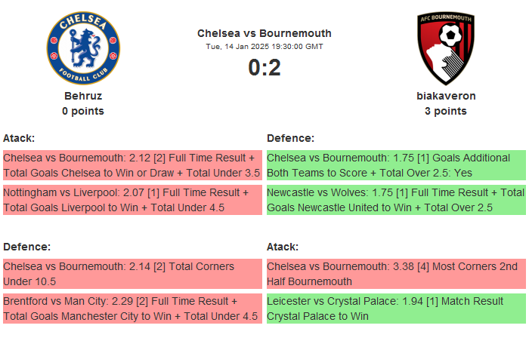Click the Chelsea Football Club crest

[83, 48]
